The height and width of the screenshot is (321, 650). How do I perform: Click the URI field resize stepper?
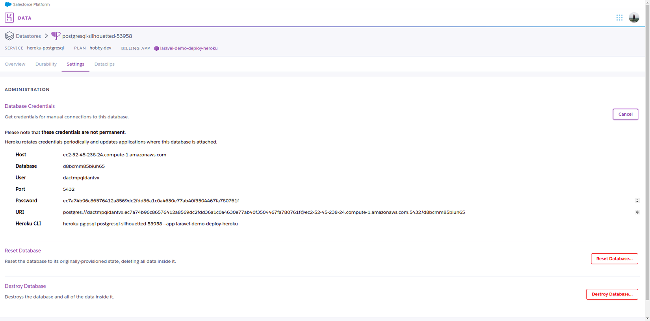[x=637, y=212]
